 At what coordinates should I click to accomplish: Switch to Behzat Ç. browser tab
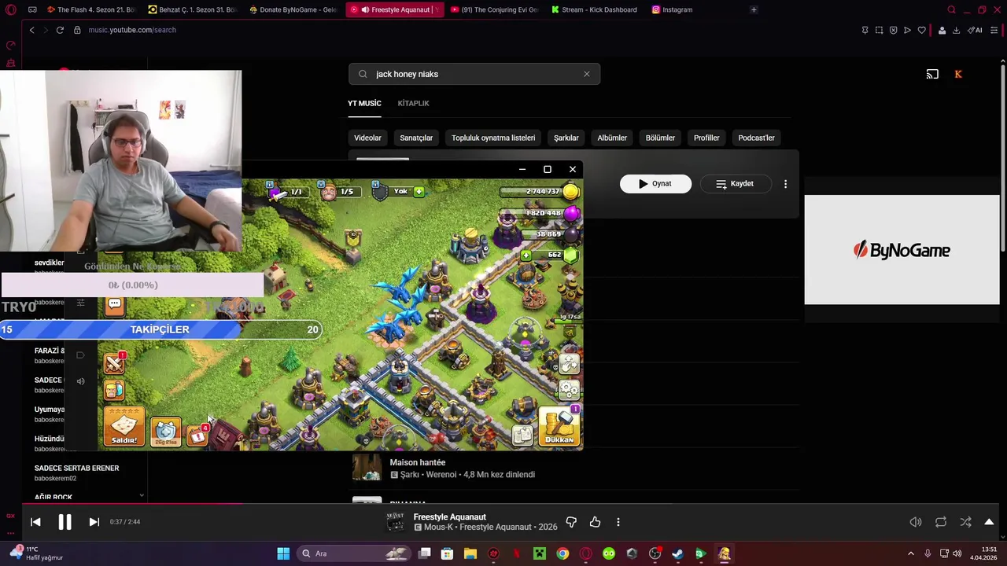(193, 9)
